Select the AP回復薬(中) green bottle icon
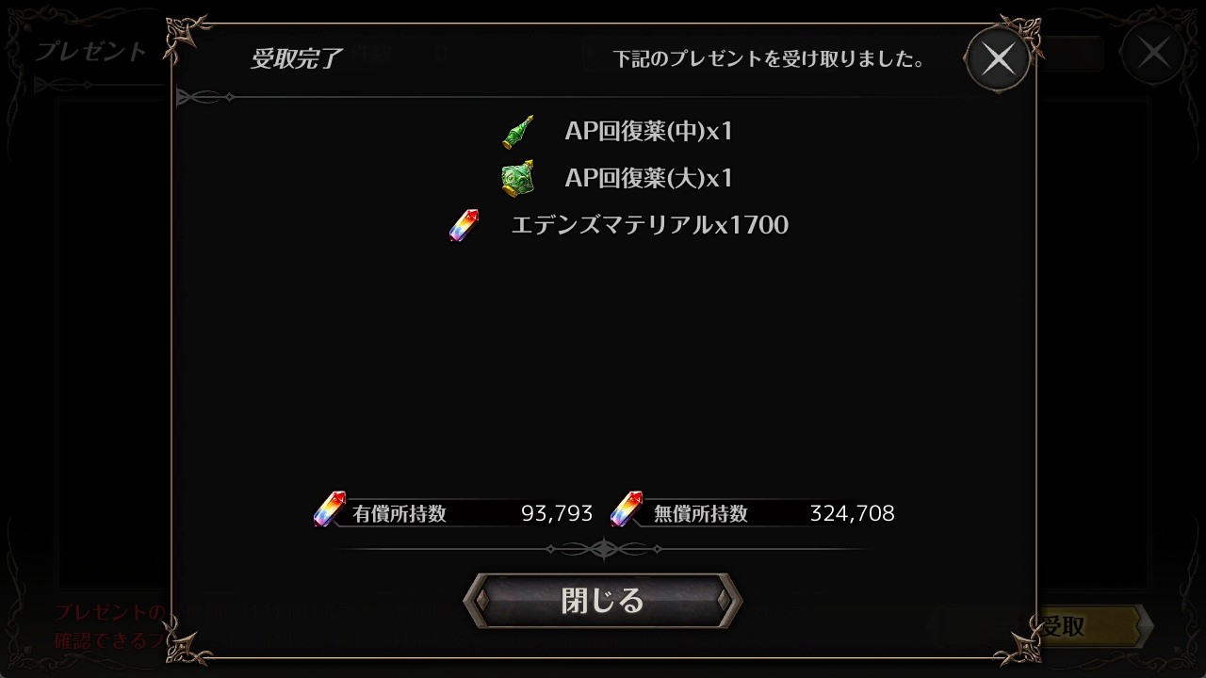 click(518, 131)
